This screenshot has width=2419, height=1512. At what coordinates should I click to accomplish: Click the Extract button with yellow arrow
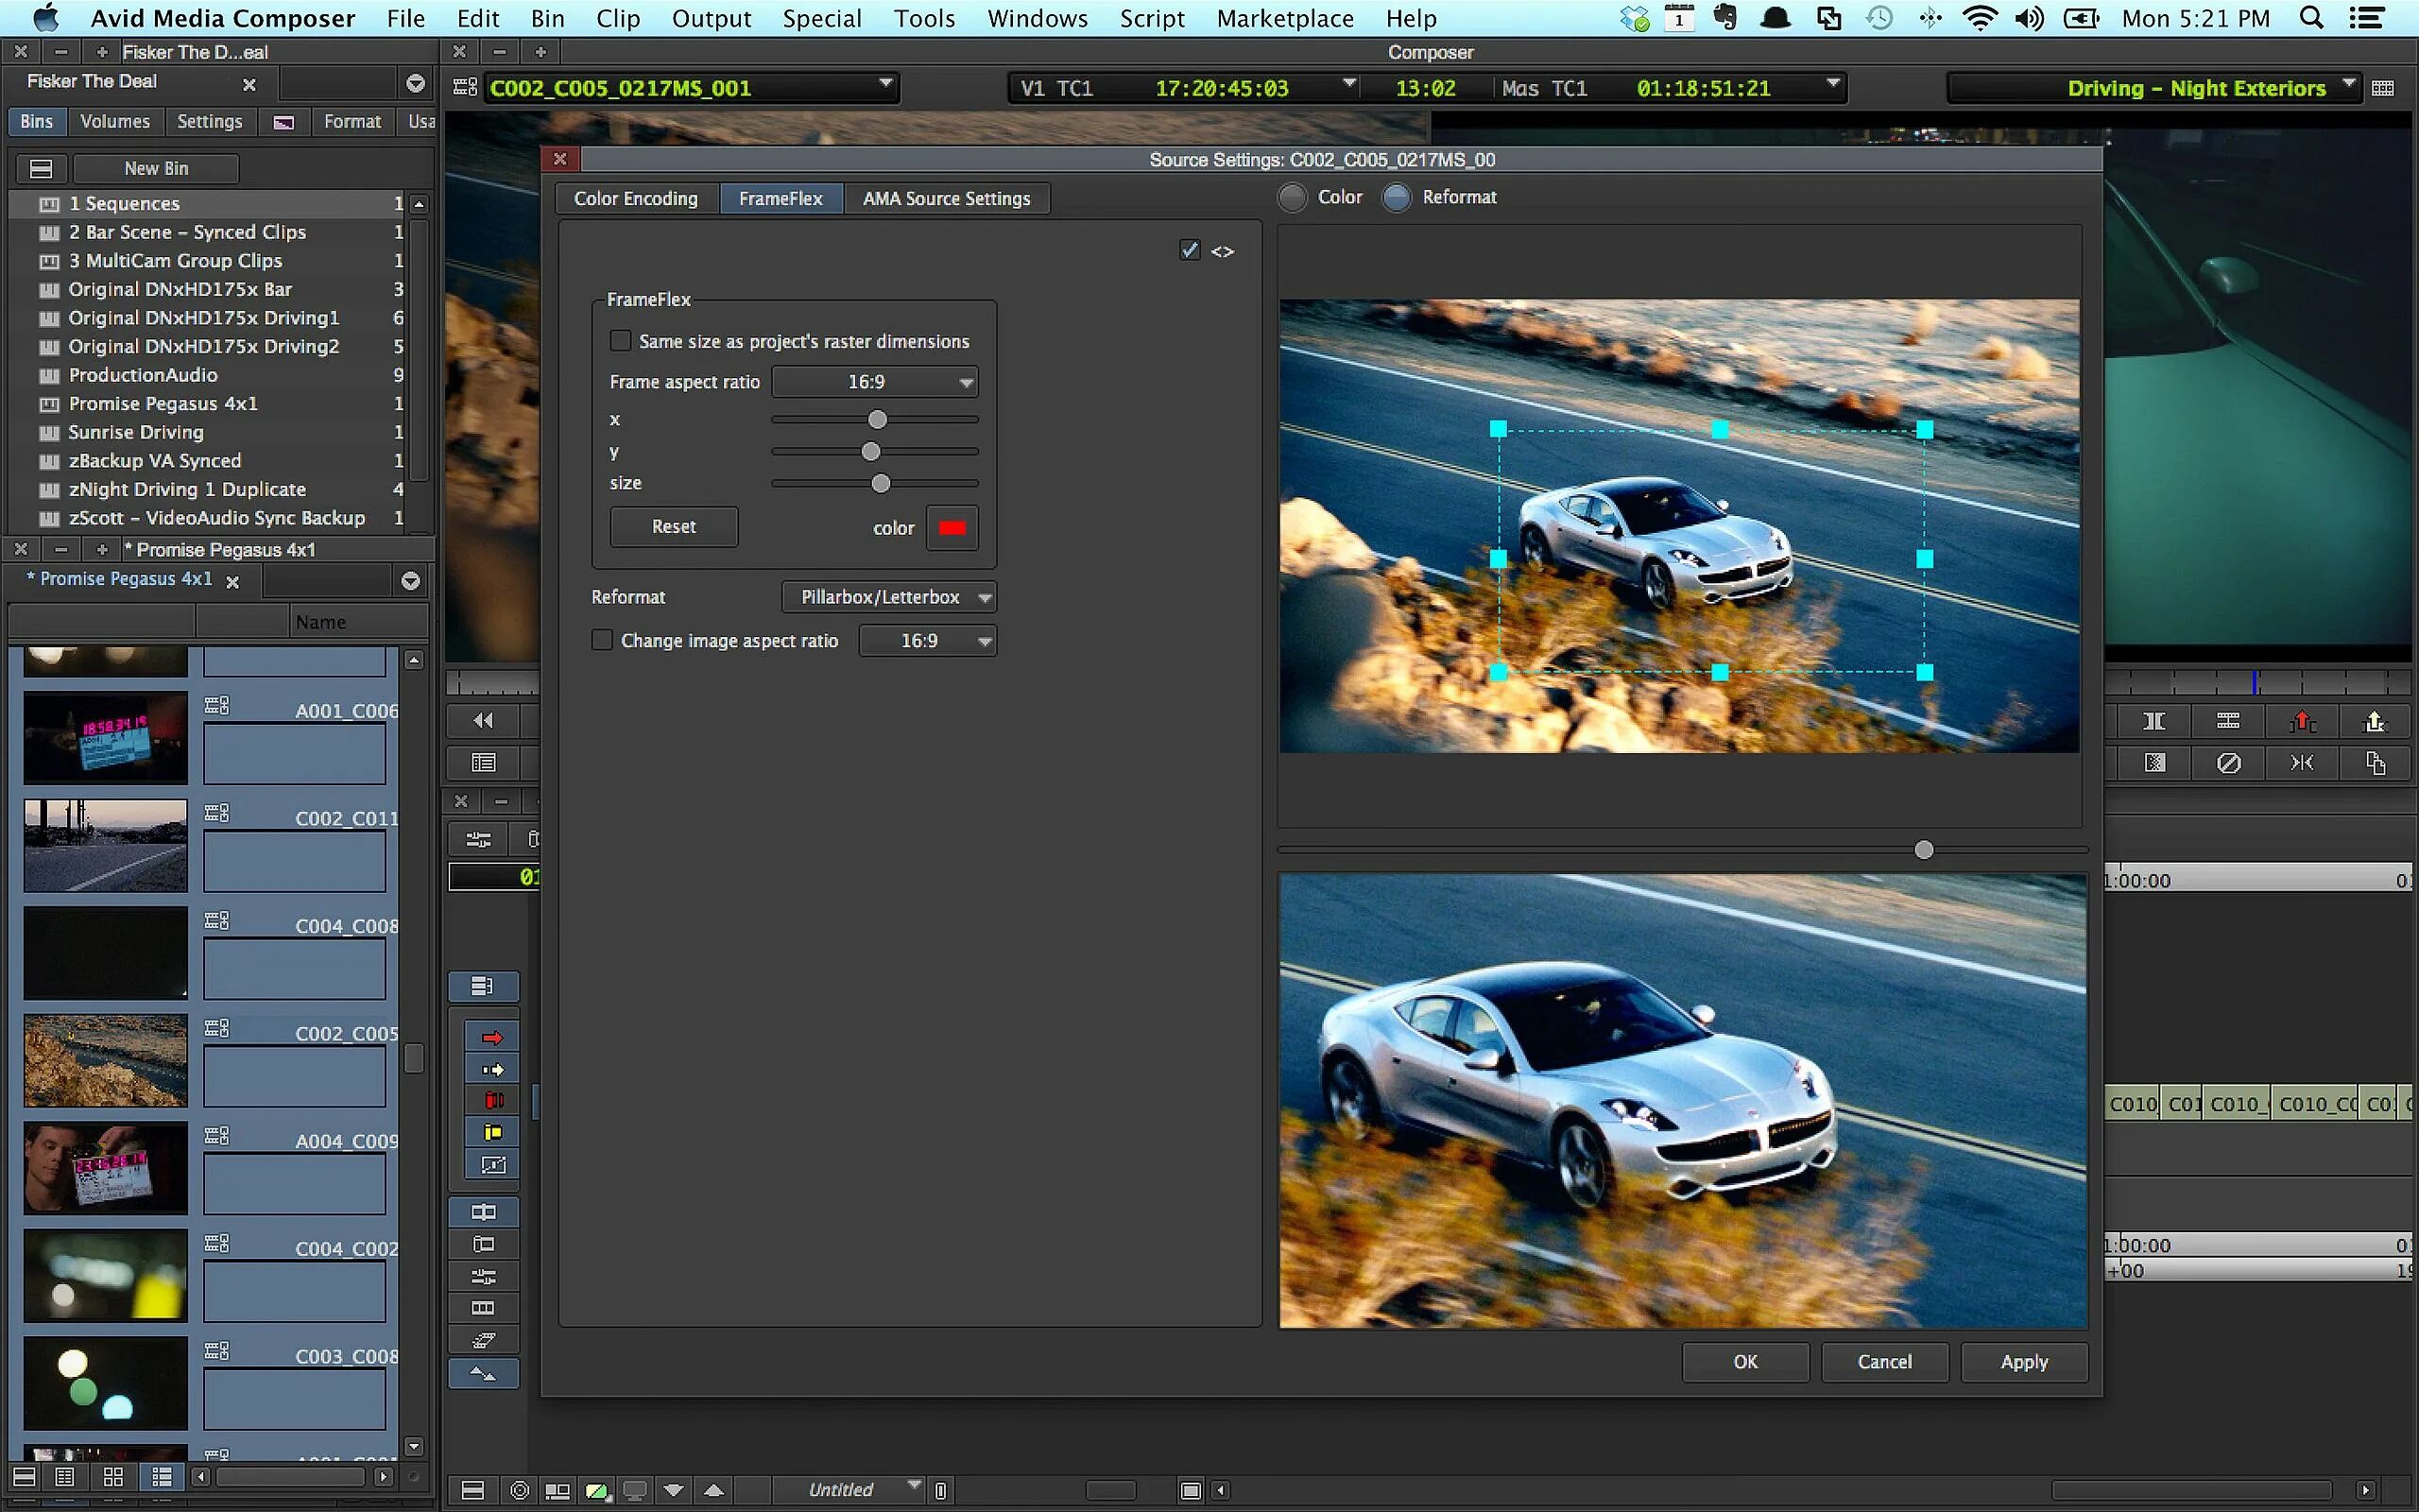pyautogui.click(x=2375, y=721)
